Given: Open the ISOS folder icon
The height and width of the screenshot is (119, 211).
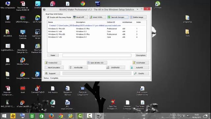Looking at the screenshot, I should (x=188, y=33).
